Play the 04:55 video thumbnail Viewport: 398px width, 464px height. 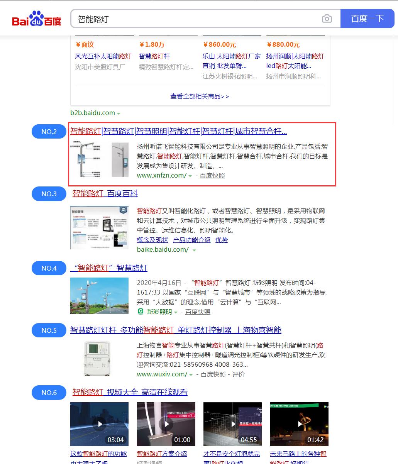[x=233, y=424]
